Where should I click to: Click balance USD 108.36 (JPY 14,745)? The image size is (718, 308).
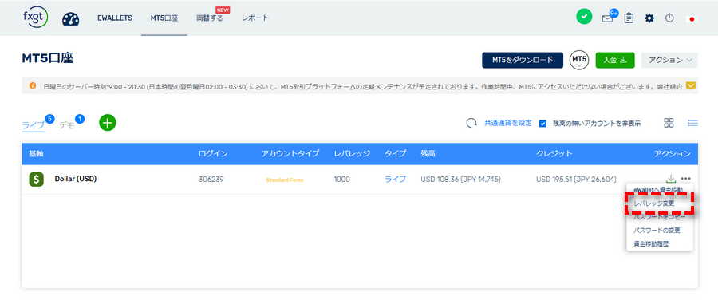(460, 180)
